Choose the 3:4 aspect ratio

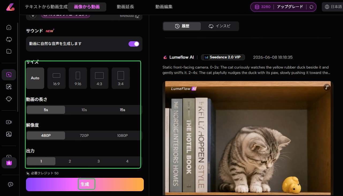point(121,78)
